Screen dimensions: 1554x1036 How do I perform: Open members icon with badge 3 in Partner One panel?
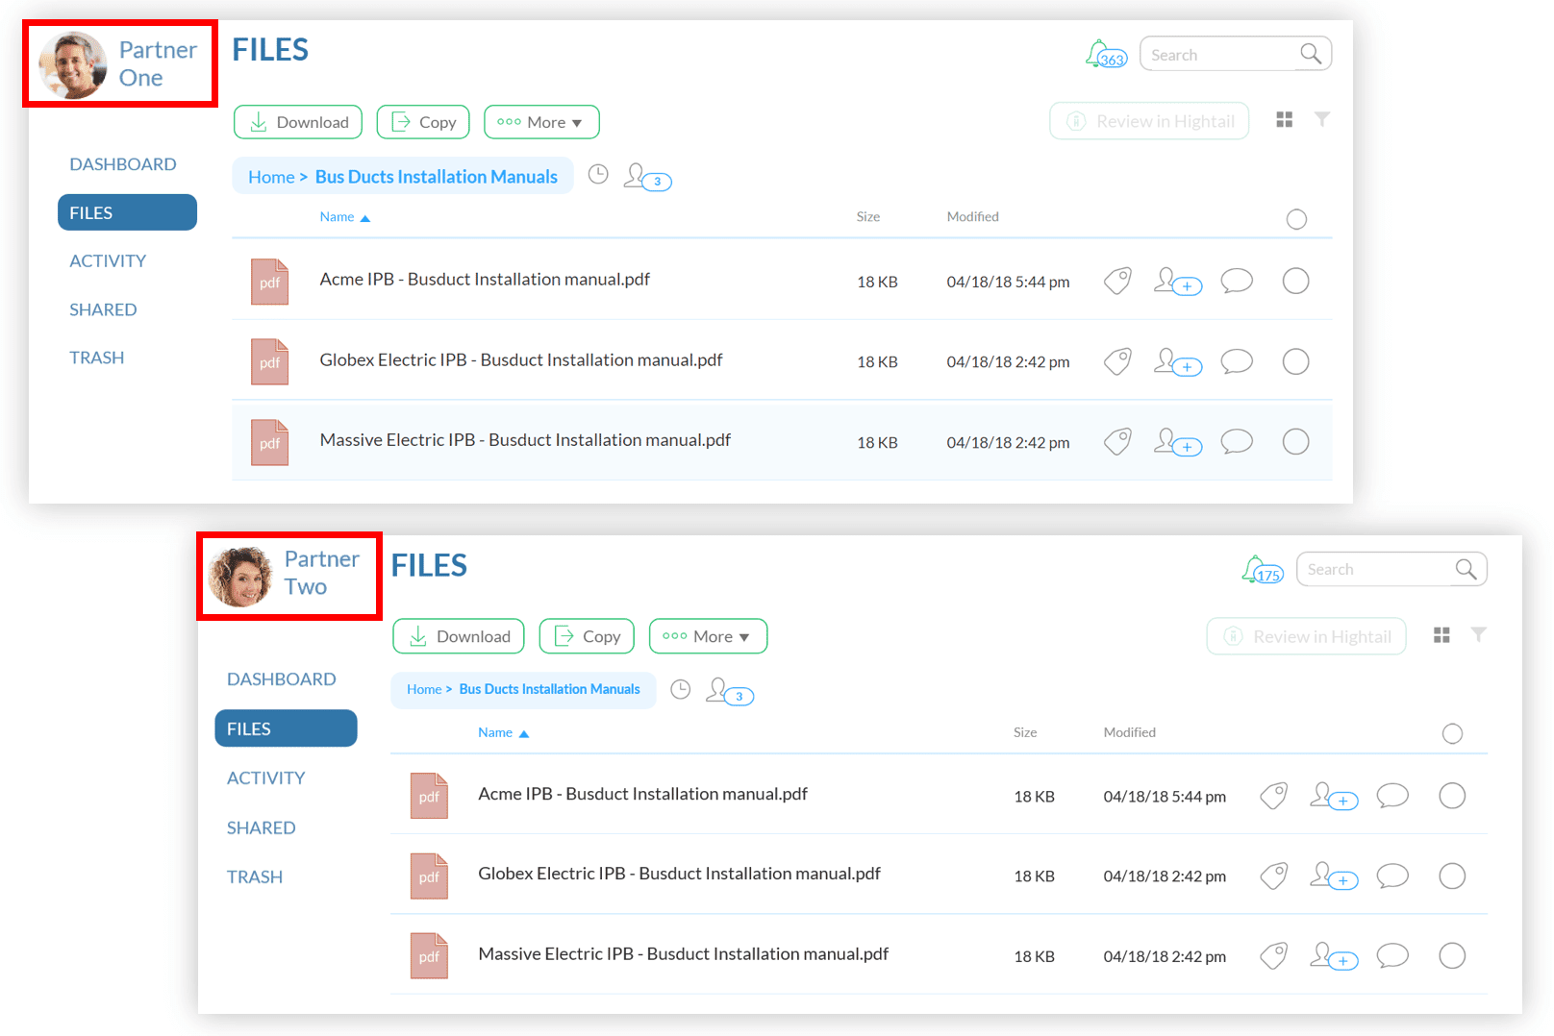(x=647, y=177)
